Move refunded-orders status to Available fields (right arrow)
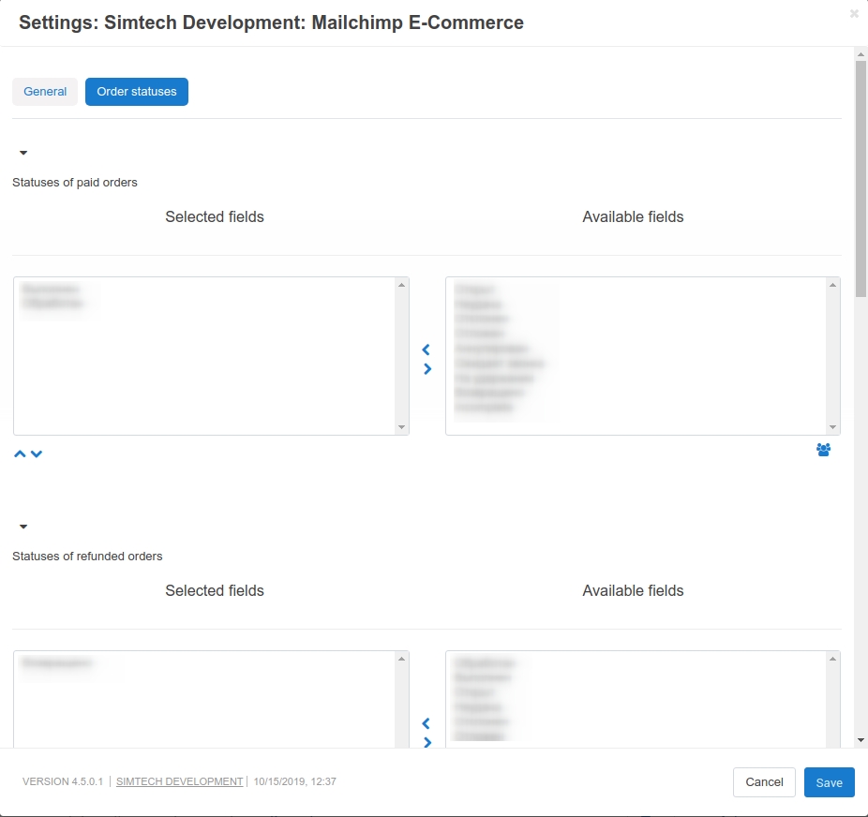The image size is (868, 817). click(x=427, y=742)
